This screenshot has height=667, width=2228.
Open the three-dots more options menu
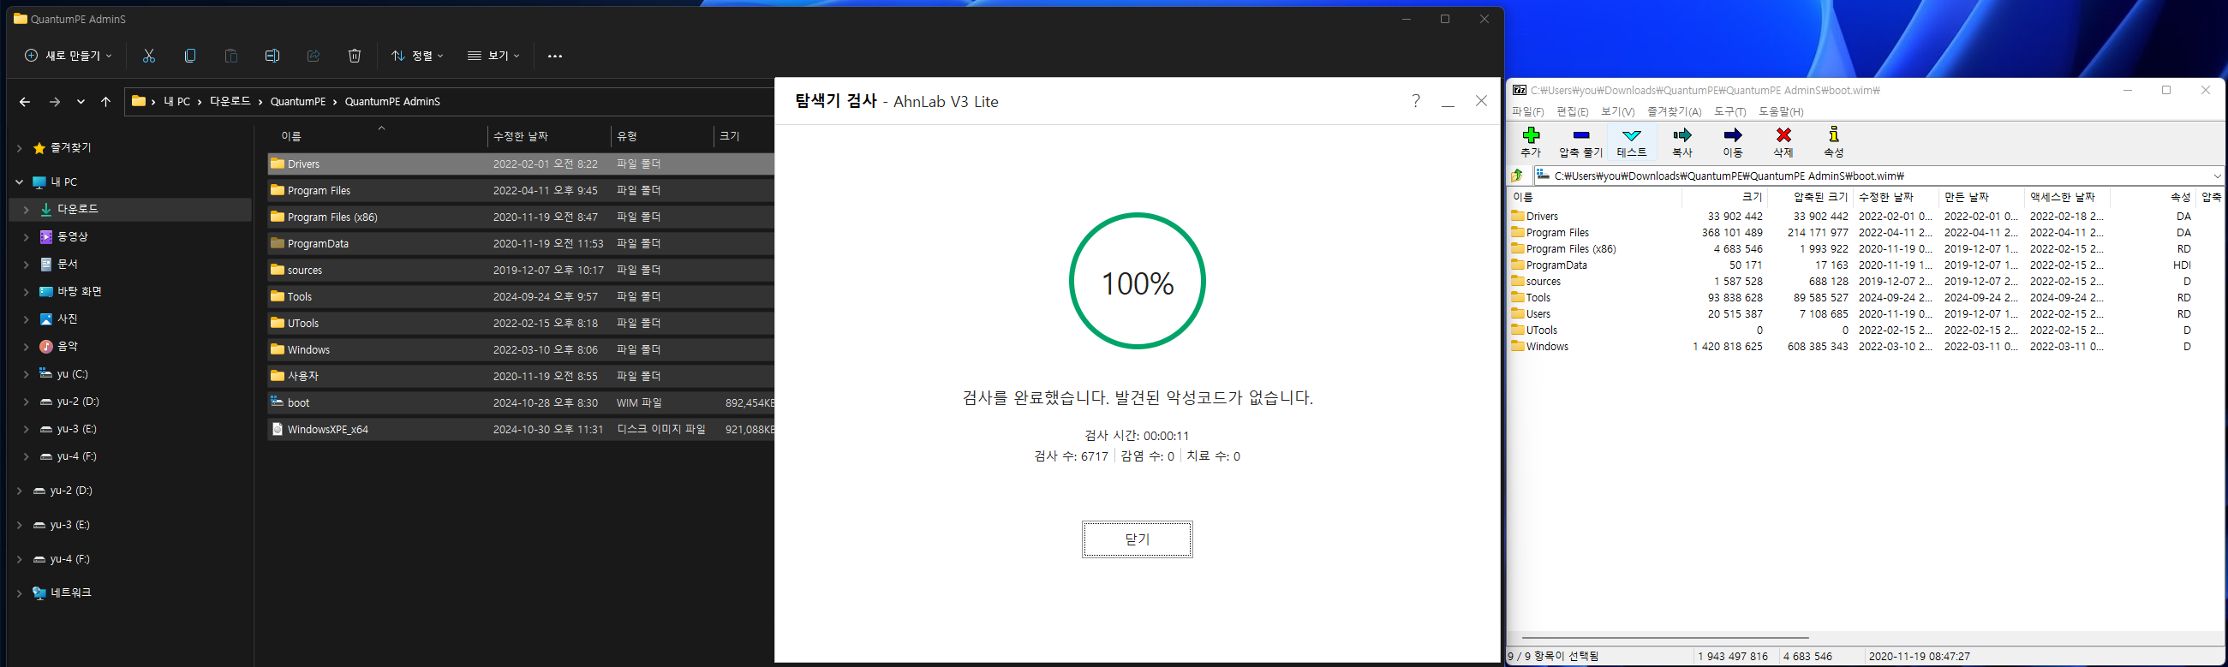click(x=555, y=57)
